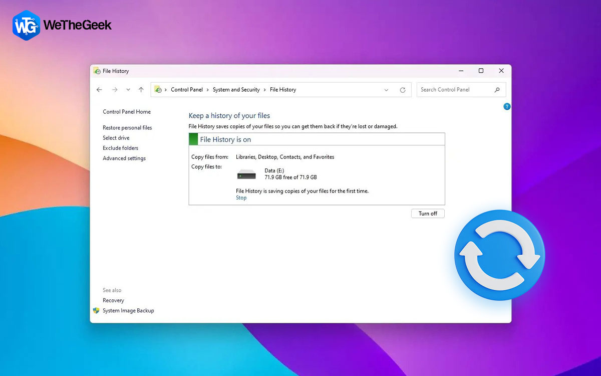Open the recent locations chevron

(128, 90)
